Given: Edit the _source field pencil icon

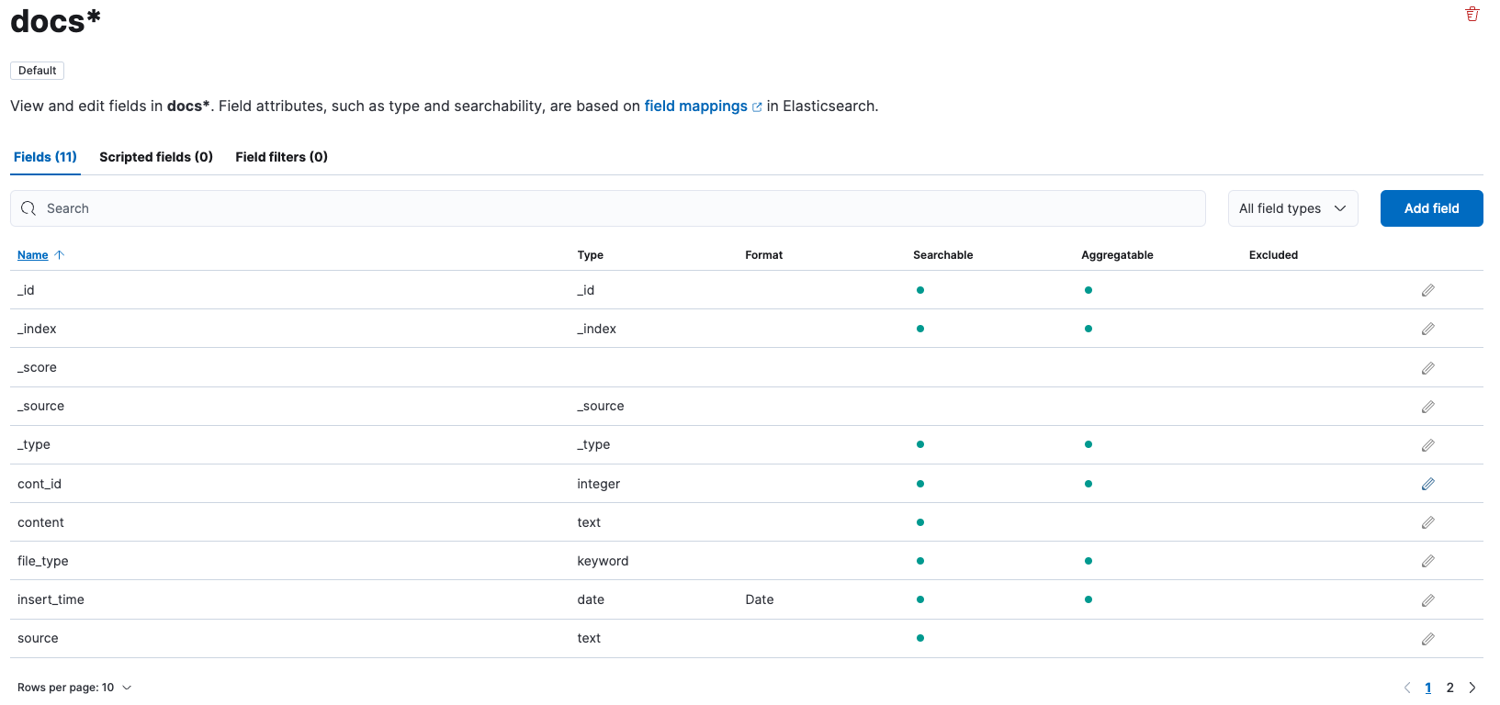Looking at the screenshot, I should pos(1428,407).
